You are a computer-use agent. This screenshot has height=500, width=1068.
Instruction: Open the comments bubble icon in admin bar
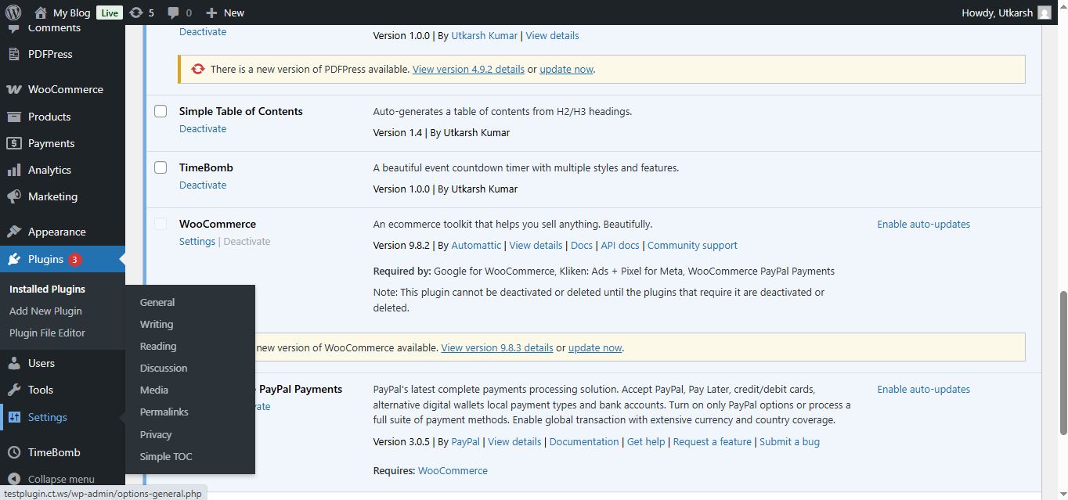click(x=174, y=13)
